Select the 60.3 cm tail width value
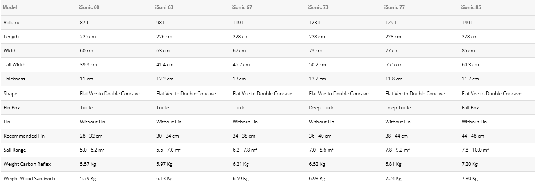This screenshot has height=186, width=536. pos(470,65)
